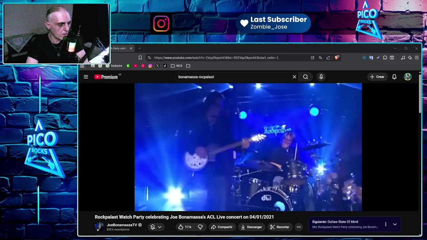427x240 pixels.
Task: Open the YouTube bookmark icon
Action: (x=135, y=66)
